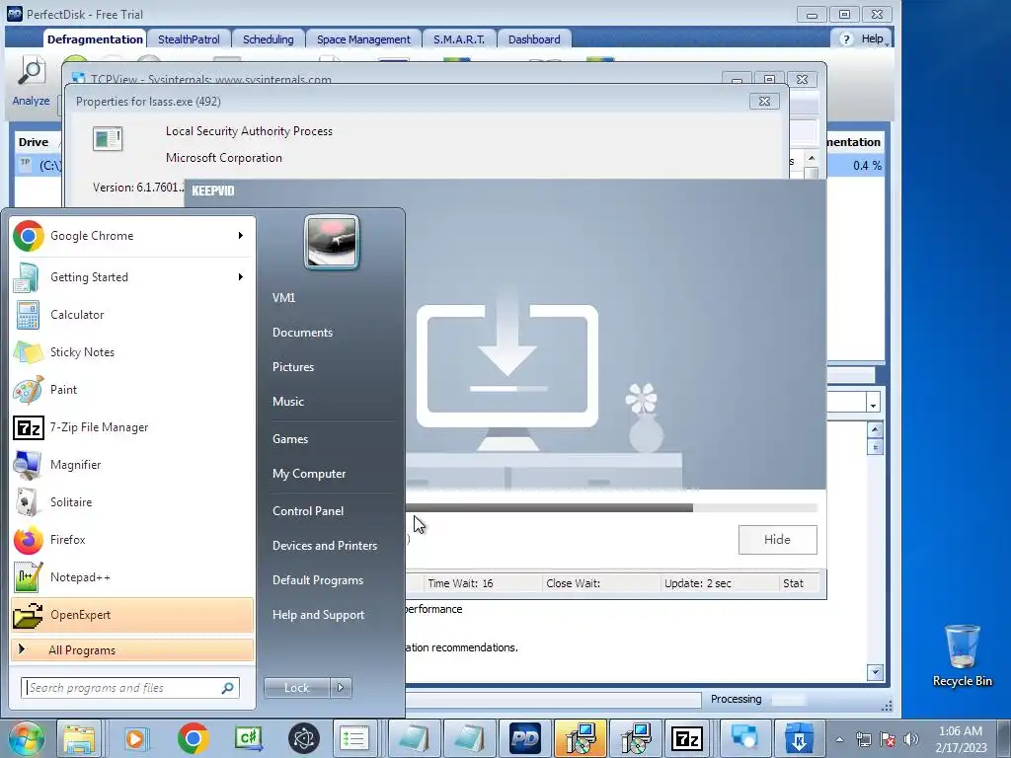Open Games from Start menu
This screenshot has height=758, width=1011.
(x=290, y=439)
